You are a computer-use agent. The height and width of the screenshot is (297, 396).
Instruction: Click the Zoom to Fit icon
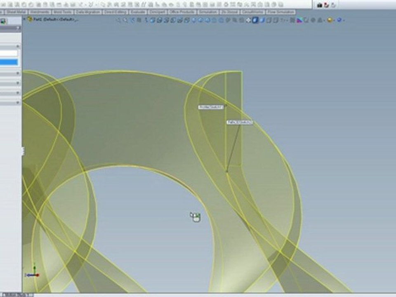[118, 20]
